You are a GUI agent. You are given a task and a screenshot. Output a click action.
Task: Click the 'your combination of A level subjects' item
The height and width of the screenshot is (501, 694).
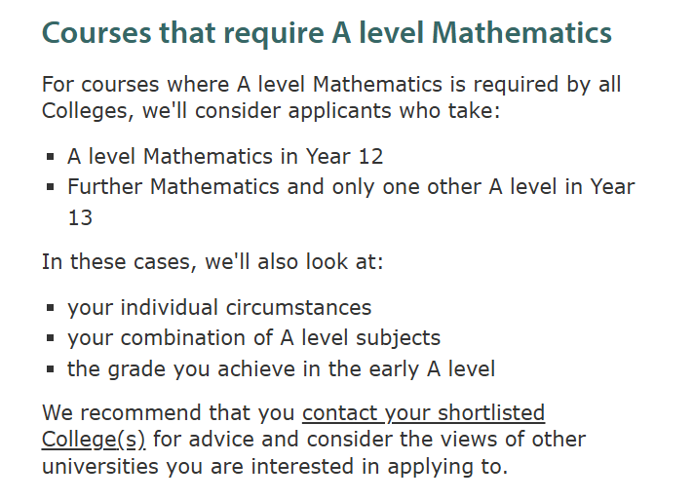point(253,338)
